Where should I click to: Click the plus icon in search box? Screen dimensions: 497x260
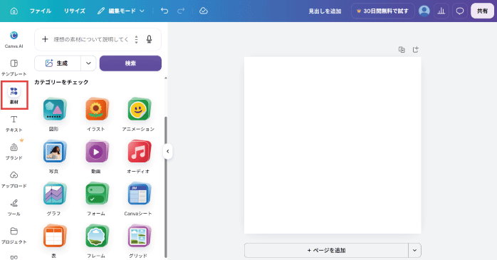click(45, 39)
